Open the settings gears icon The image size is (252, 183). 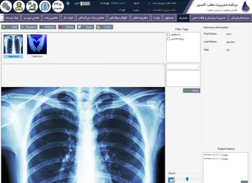click(x=6, y=6)
